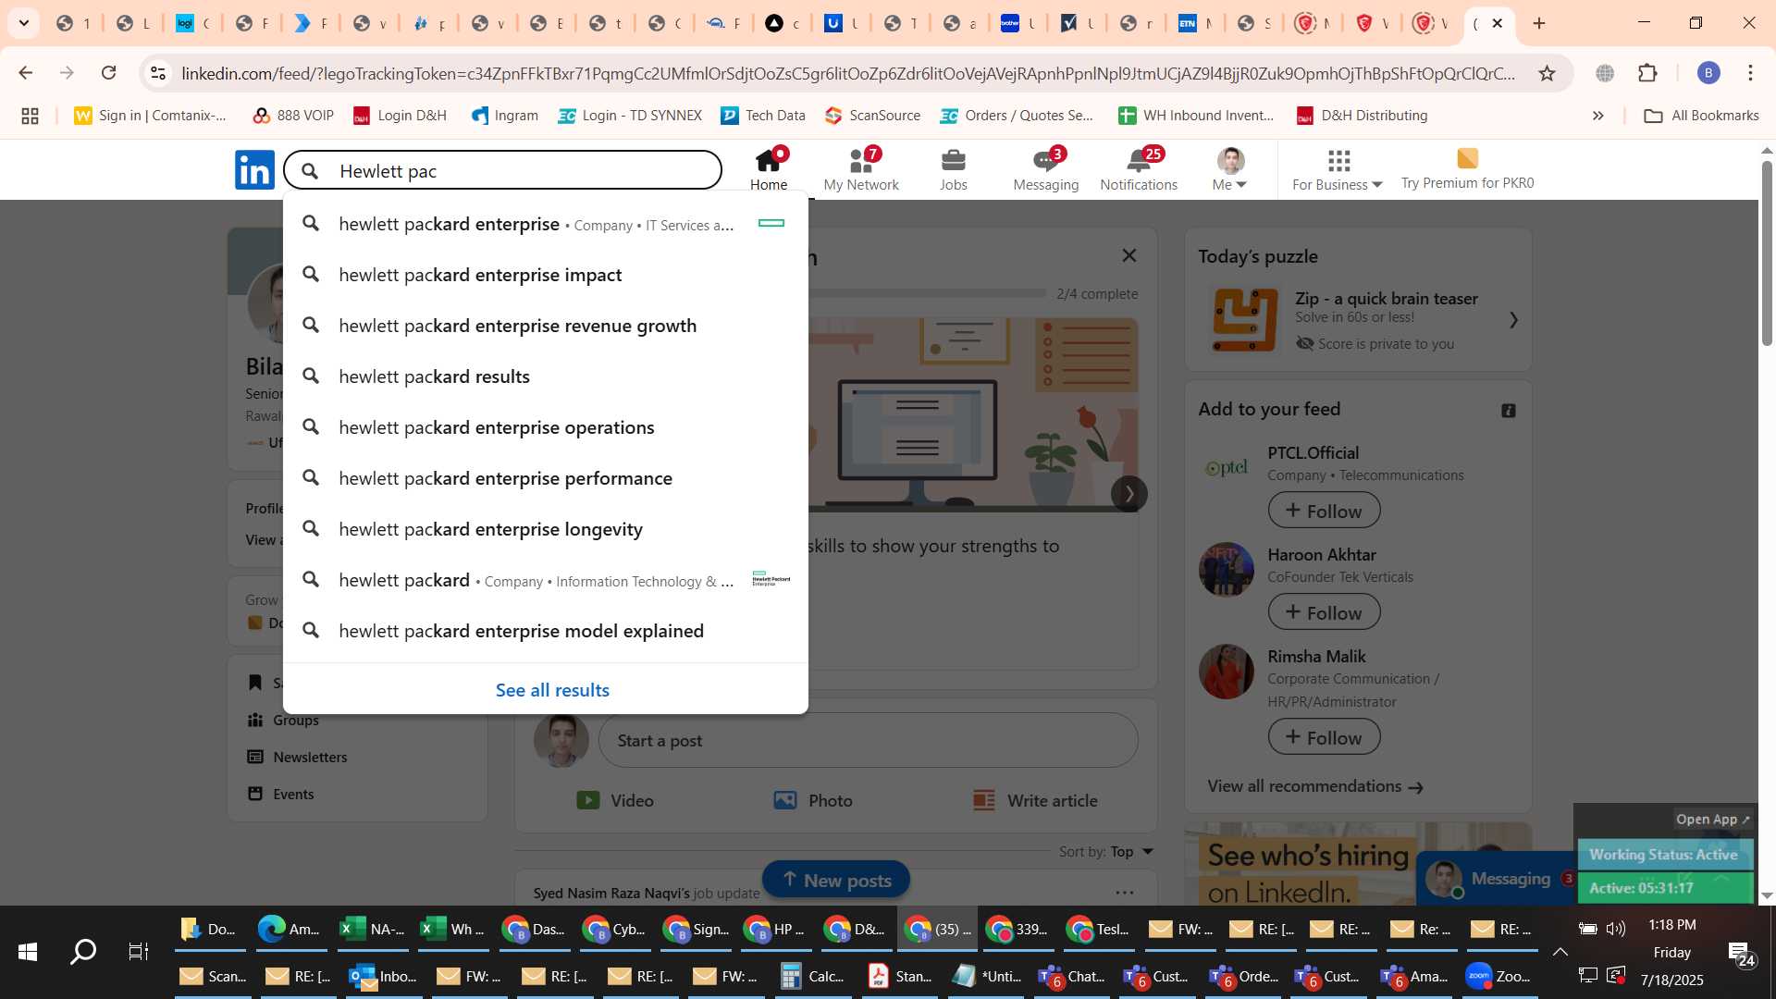Go to the Home feed icon
1776x999 pixels.
769,169
